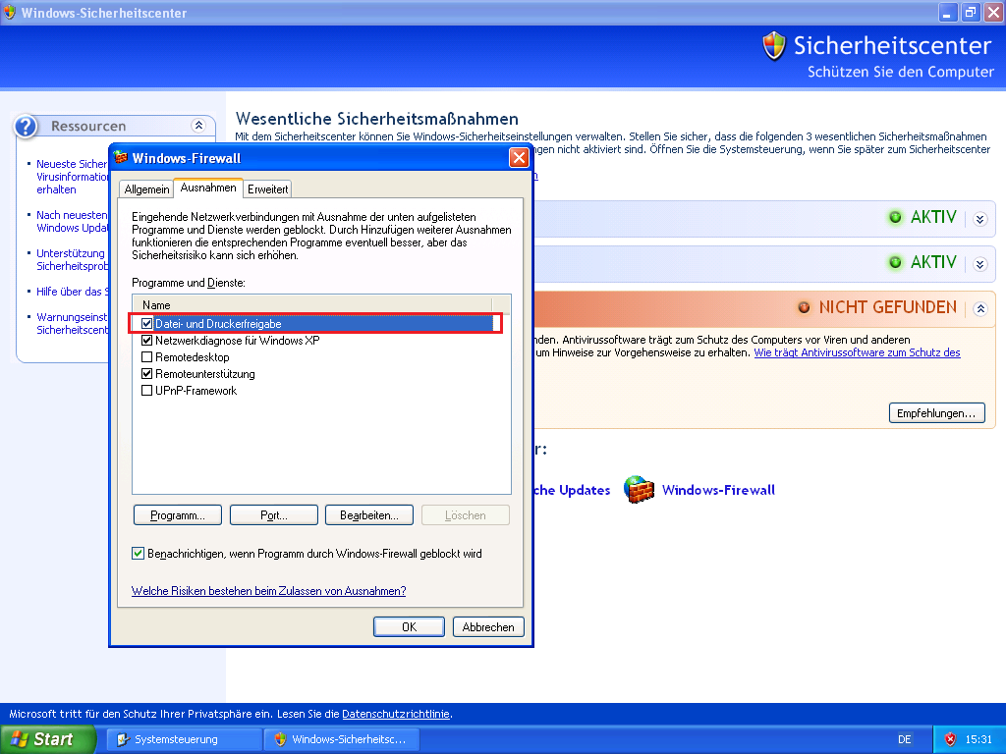Open the Hilfe über das Sicherheitscenter link
Image resolution: width=1006 pixels, height=754 pixels.
point(73,292)
